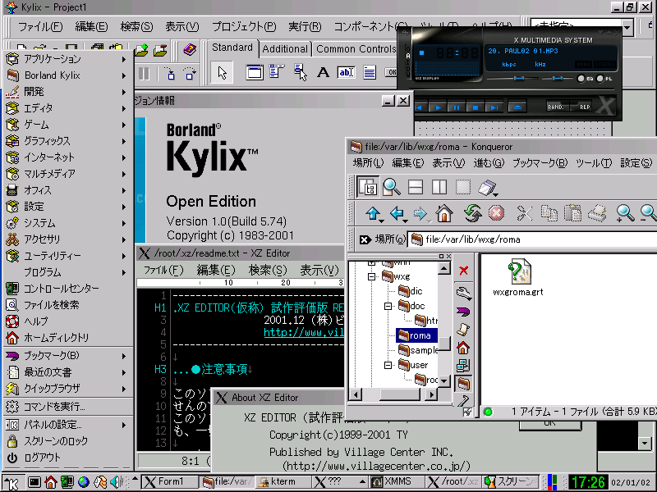This screenshot has width=657, height=492.
Task: Click the Tree View icon in Konqueror view toolbar
Action: [x=368, y=187]
